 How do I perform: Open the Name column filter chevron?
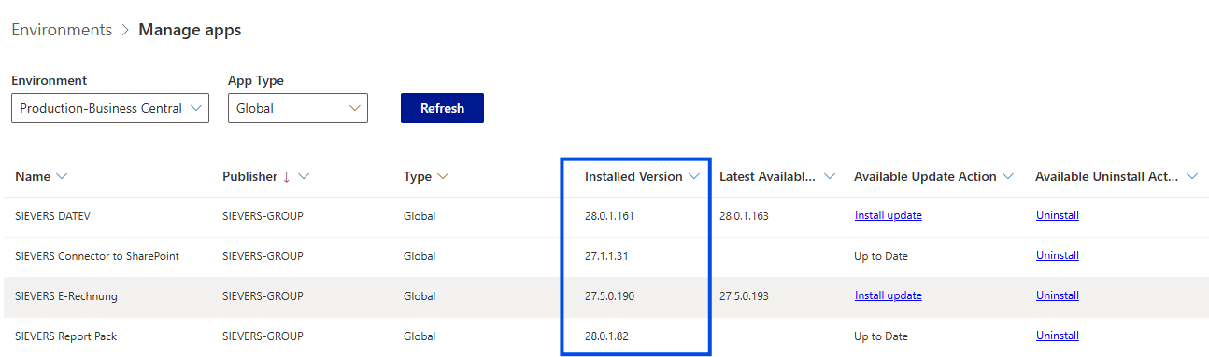click(62, 176)
